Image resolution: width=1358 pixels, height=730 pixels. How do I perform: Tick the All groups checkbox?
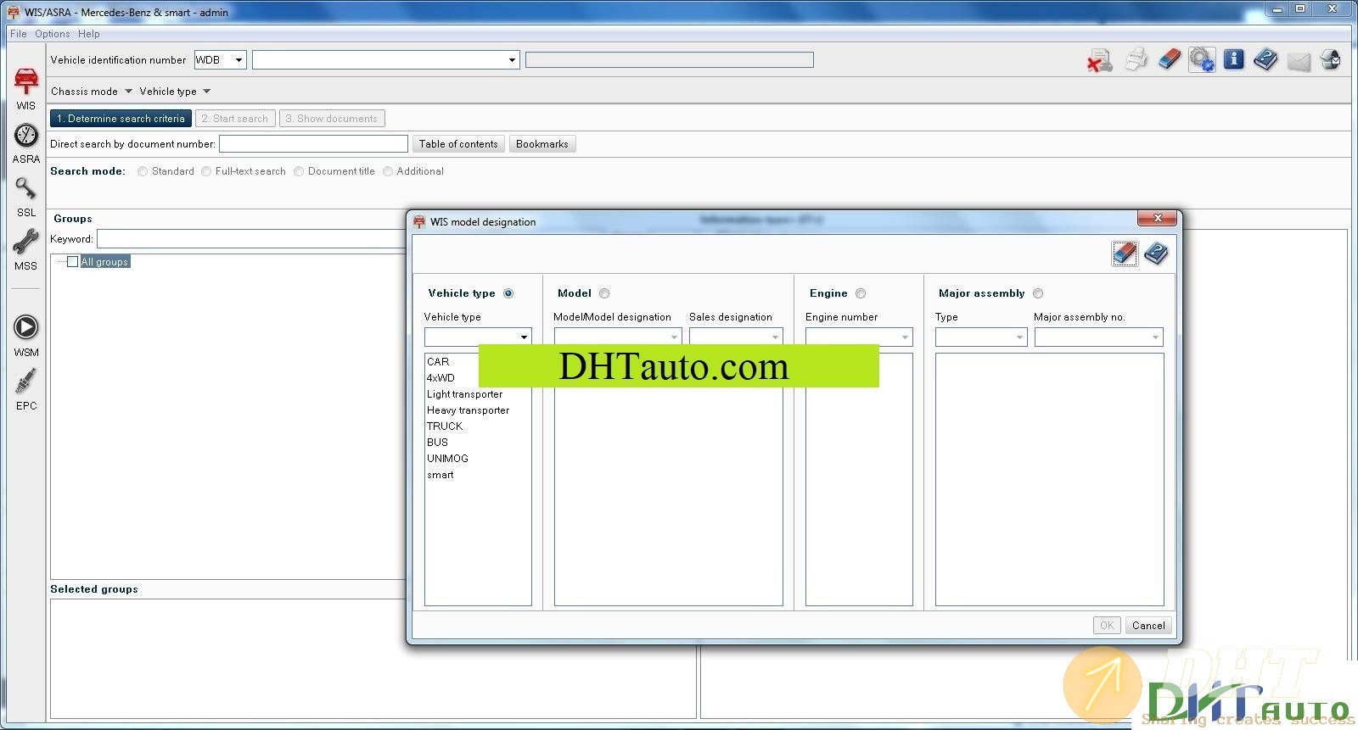pos(73,261)
